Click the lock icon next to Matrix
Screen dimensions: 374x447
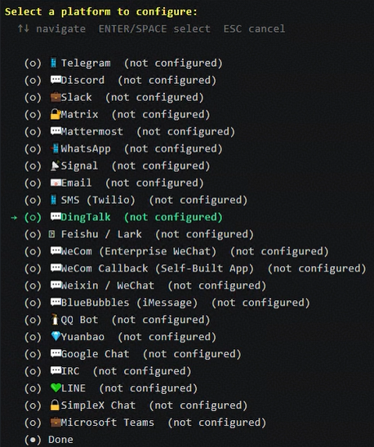pyautogui.click(x=56, y=114)
